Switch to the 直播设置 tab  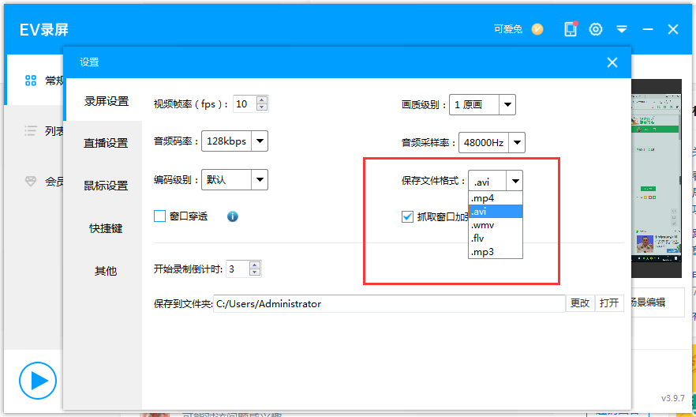(106, 143)
